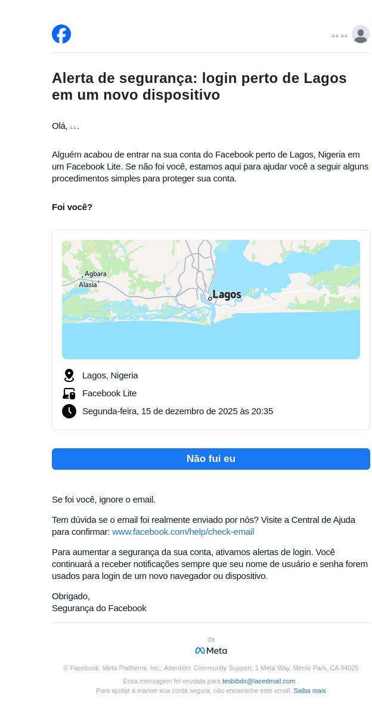Click the Agbara label on the map
Screen dimensions: 372x724
tap(95, 274)
